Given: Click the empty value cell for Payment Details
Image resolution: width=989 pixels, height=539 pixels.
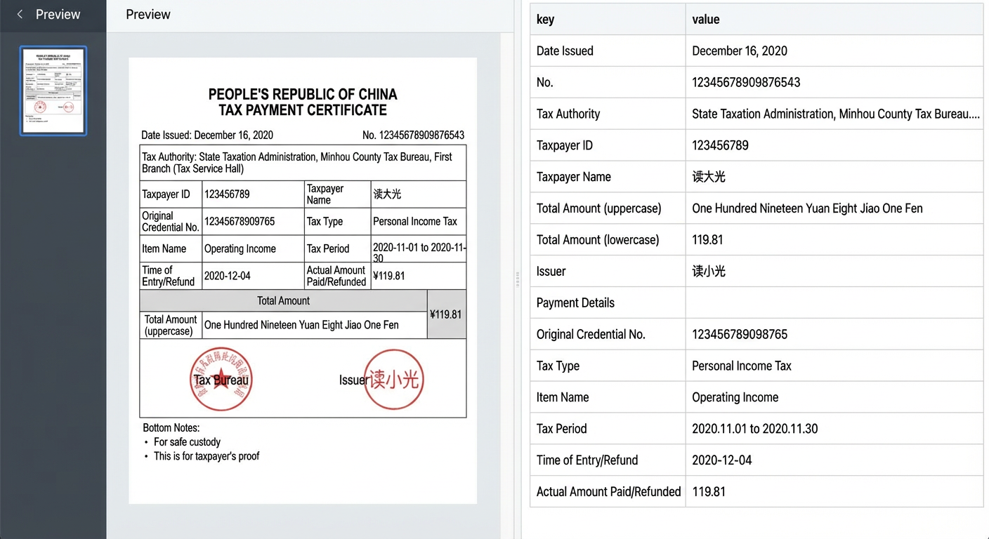Looking at the screenshot, I should [834, 302].
